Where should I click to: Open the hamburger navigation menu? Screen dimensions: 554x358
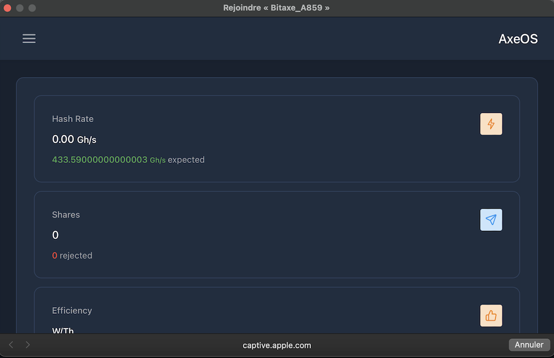click(29, 38)
